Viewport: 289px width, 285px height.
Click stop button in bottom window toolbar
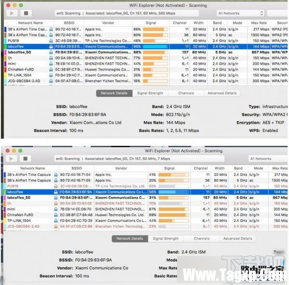point(26,159)
